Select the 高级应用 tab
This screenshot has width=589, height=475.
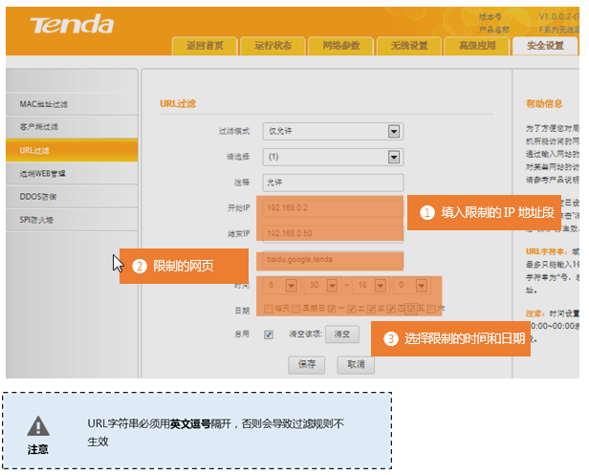[476, 45]
